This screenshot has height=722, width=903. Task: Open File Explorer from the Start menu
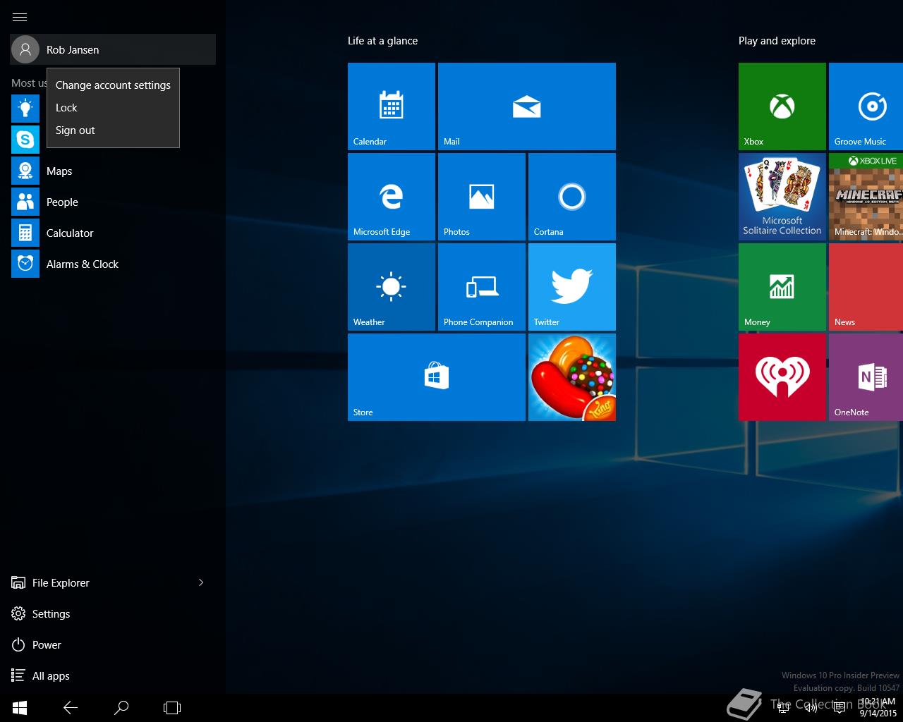pyautogui.click(x=99, y=582)
